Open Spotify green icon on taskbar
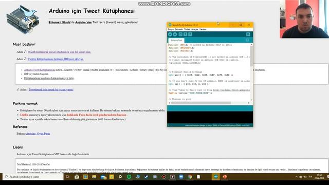 [129, 177]
